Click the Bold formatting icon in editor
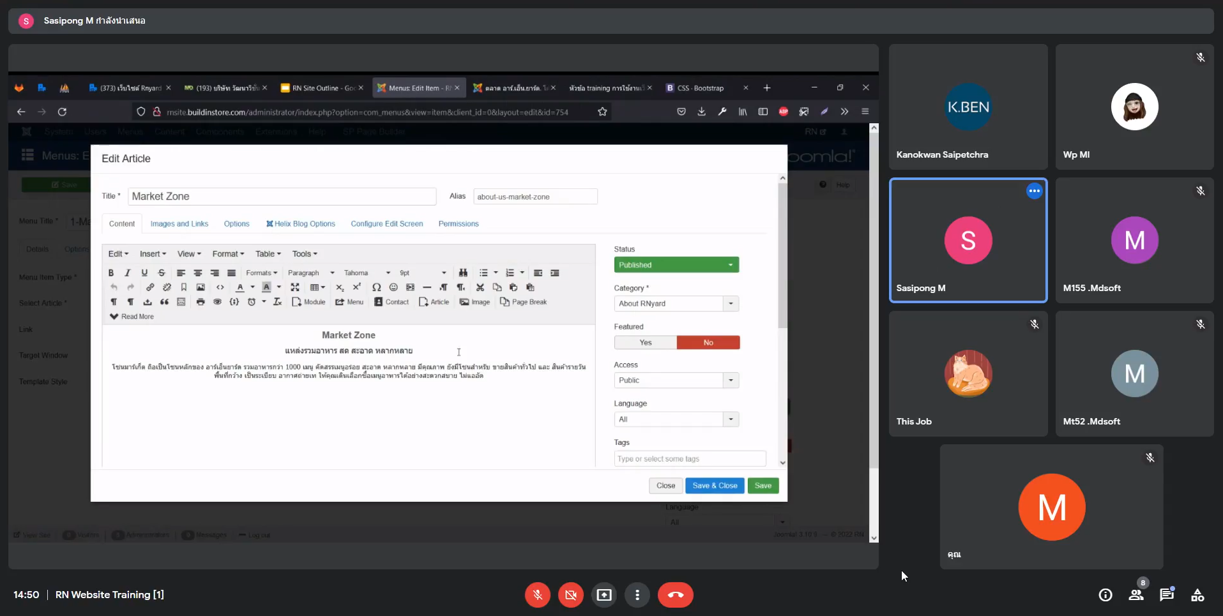The image size is (1223, 616). (111, 273)
